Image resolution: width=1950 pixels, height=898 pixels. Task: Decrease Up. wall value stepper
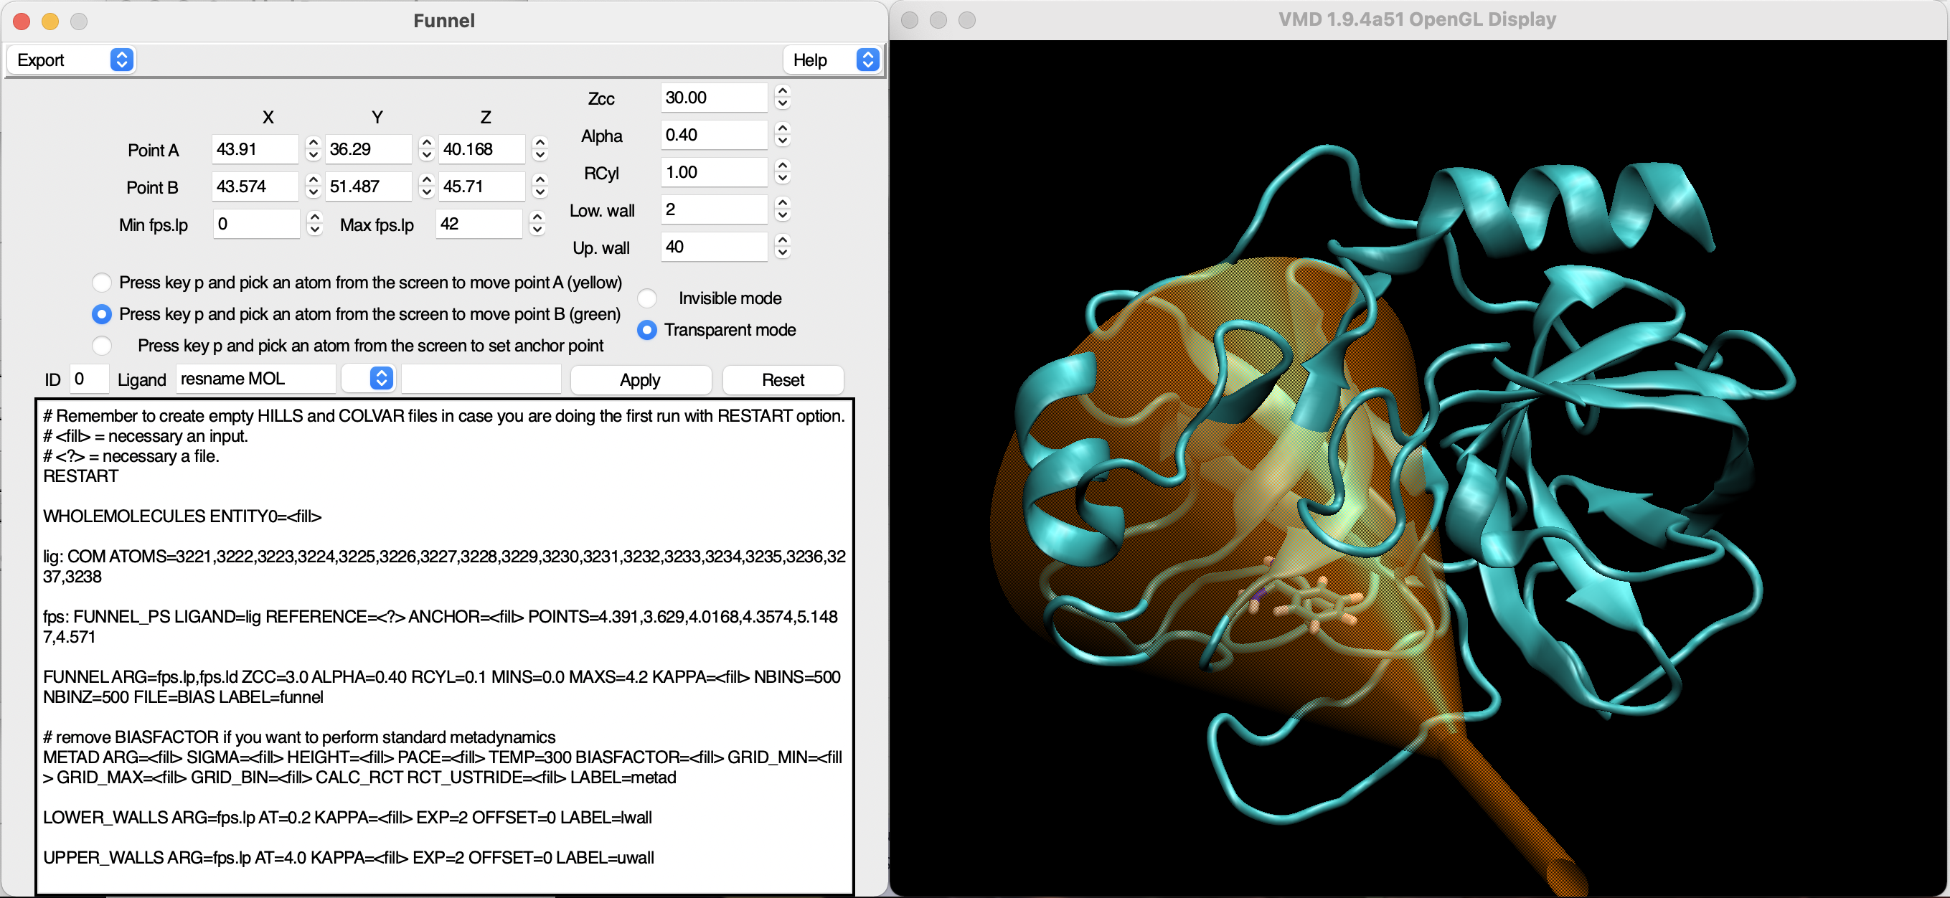(x=783, y=252)
